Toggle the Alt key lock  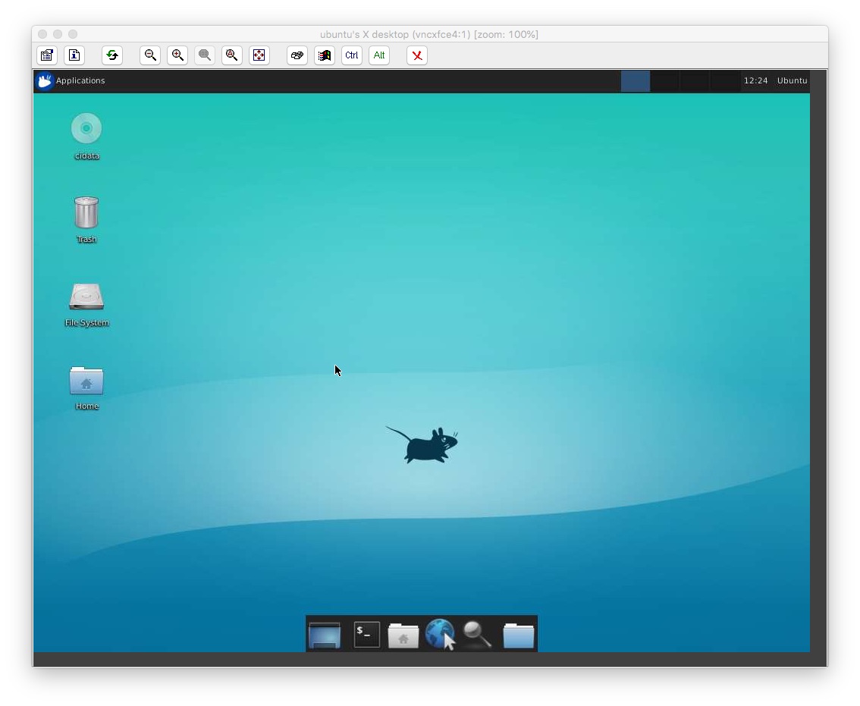[x=379, y=55]
